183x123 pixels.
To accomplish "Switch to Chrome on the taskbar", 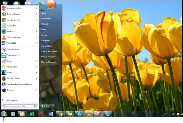I will [x=60, y=114].
